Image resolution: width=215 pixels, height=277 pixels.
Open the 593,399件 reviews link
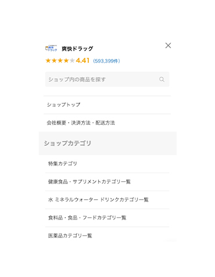pyautogui.click(x=106, y=61)
